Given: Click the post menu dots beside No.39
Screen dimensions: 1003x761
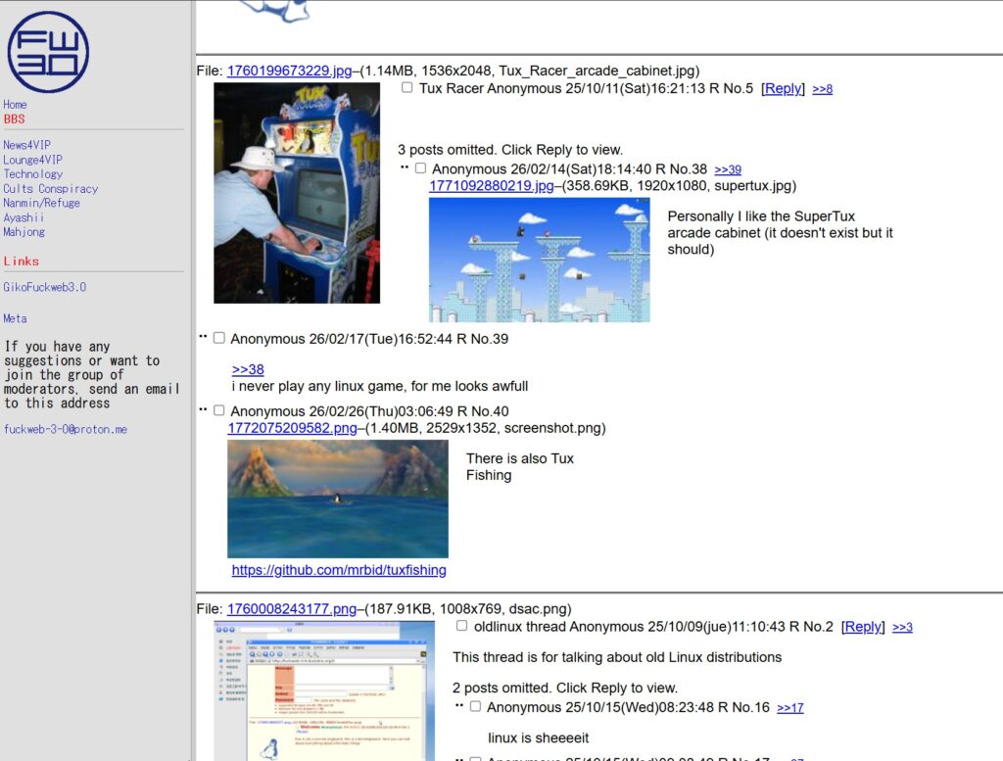Looking at the screenshot, I should click(x=203, y=337).
